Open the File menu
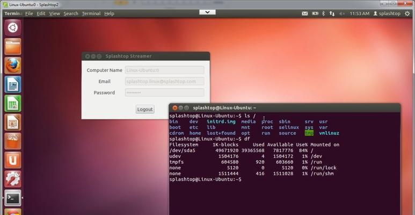 pyautogui.click(x=29, y=13)
